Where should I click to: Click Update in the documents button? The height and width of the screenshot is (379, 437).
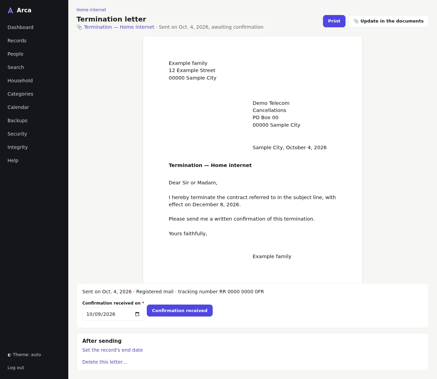[389, 21]
